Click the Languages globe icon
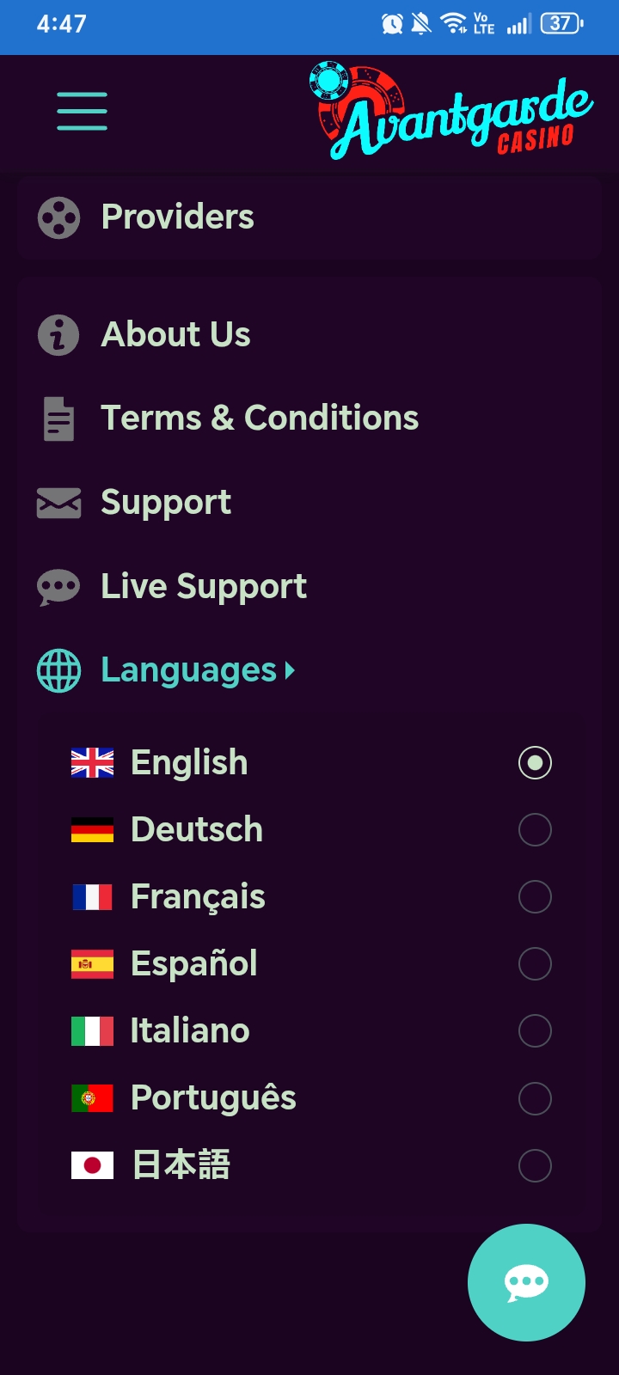This screenshot has height=1375, width=619. pos(58,670)
